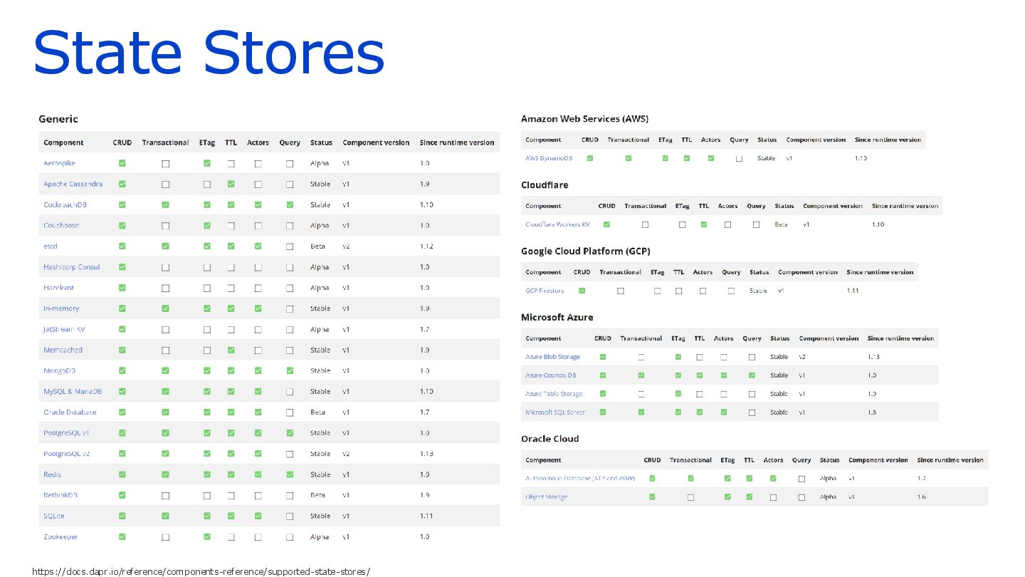Click the "Google Cloud Platform (GCP)" heading
Screen dimensions: 1025x577
586,251
